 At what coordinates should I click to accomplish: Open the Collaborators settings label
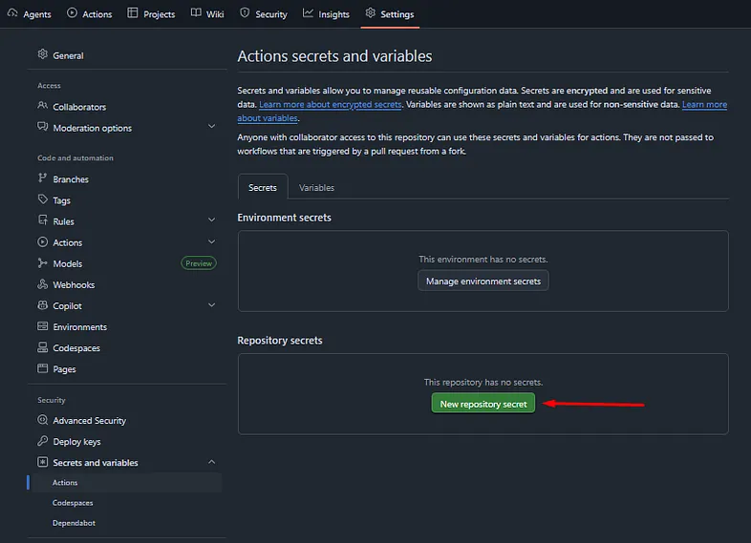79,107
